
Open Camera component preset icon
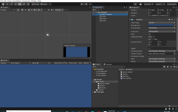[172, 20]
